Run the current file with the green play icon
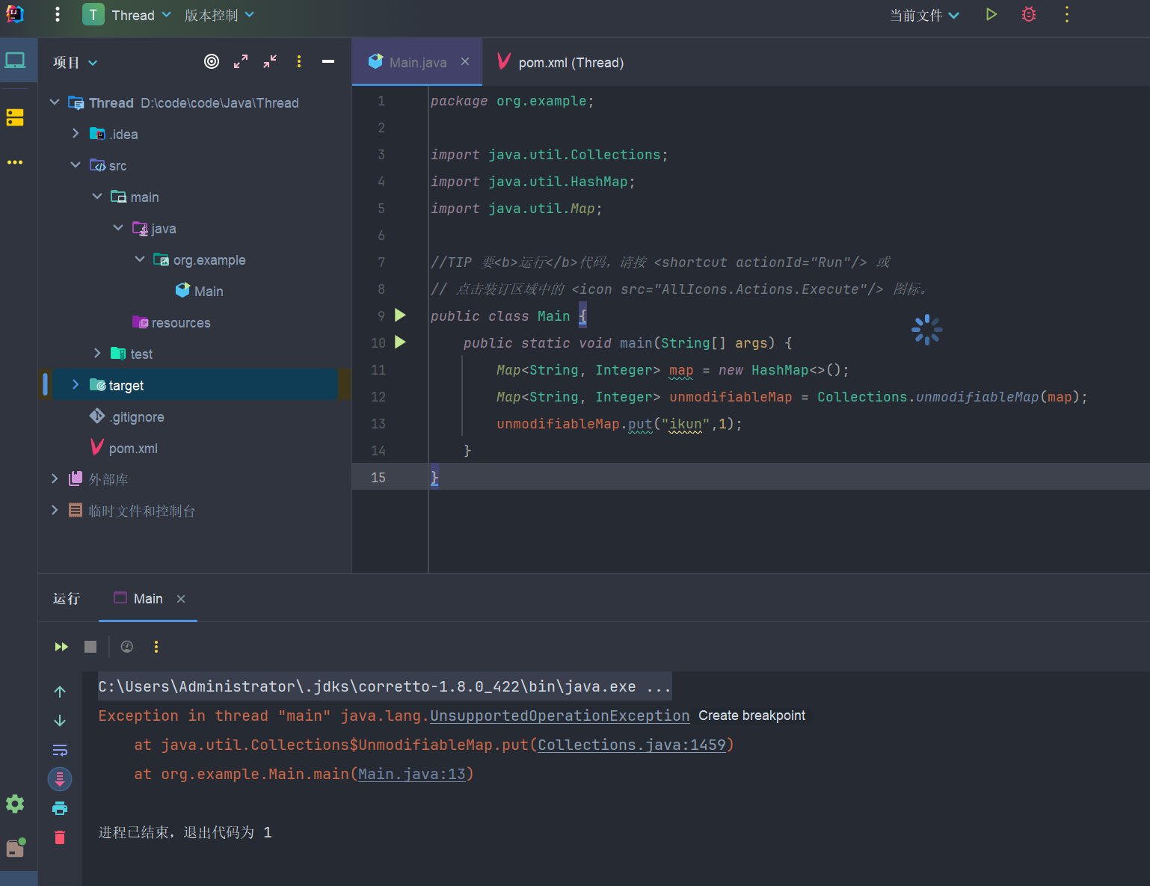 991,14
